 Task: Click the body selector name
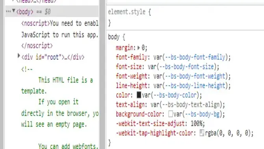[x=114, y=37]
